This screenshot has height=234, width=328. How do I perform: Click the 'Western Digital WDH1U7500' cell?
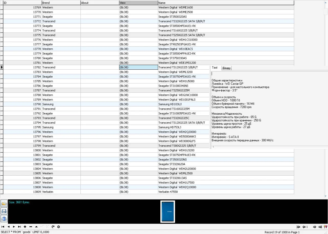click(226, 183)
